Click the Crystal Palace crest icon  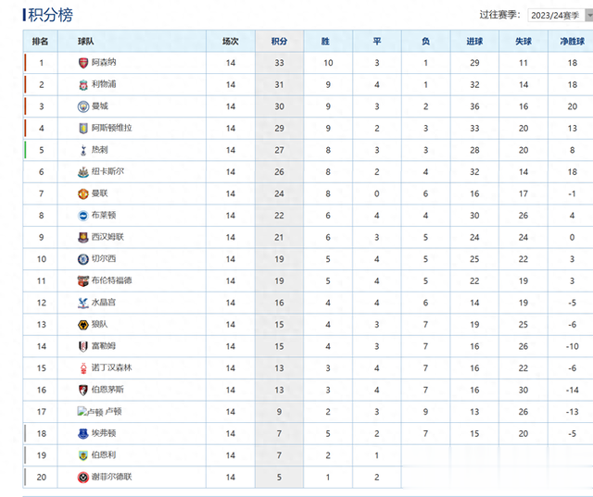[83, 303]
